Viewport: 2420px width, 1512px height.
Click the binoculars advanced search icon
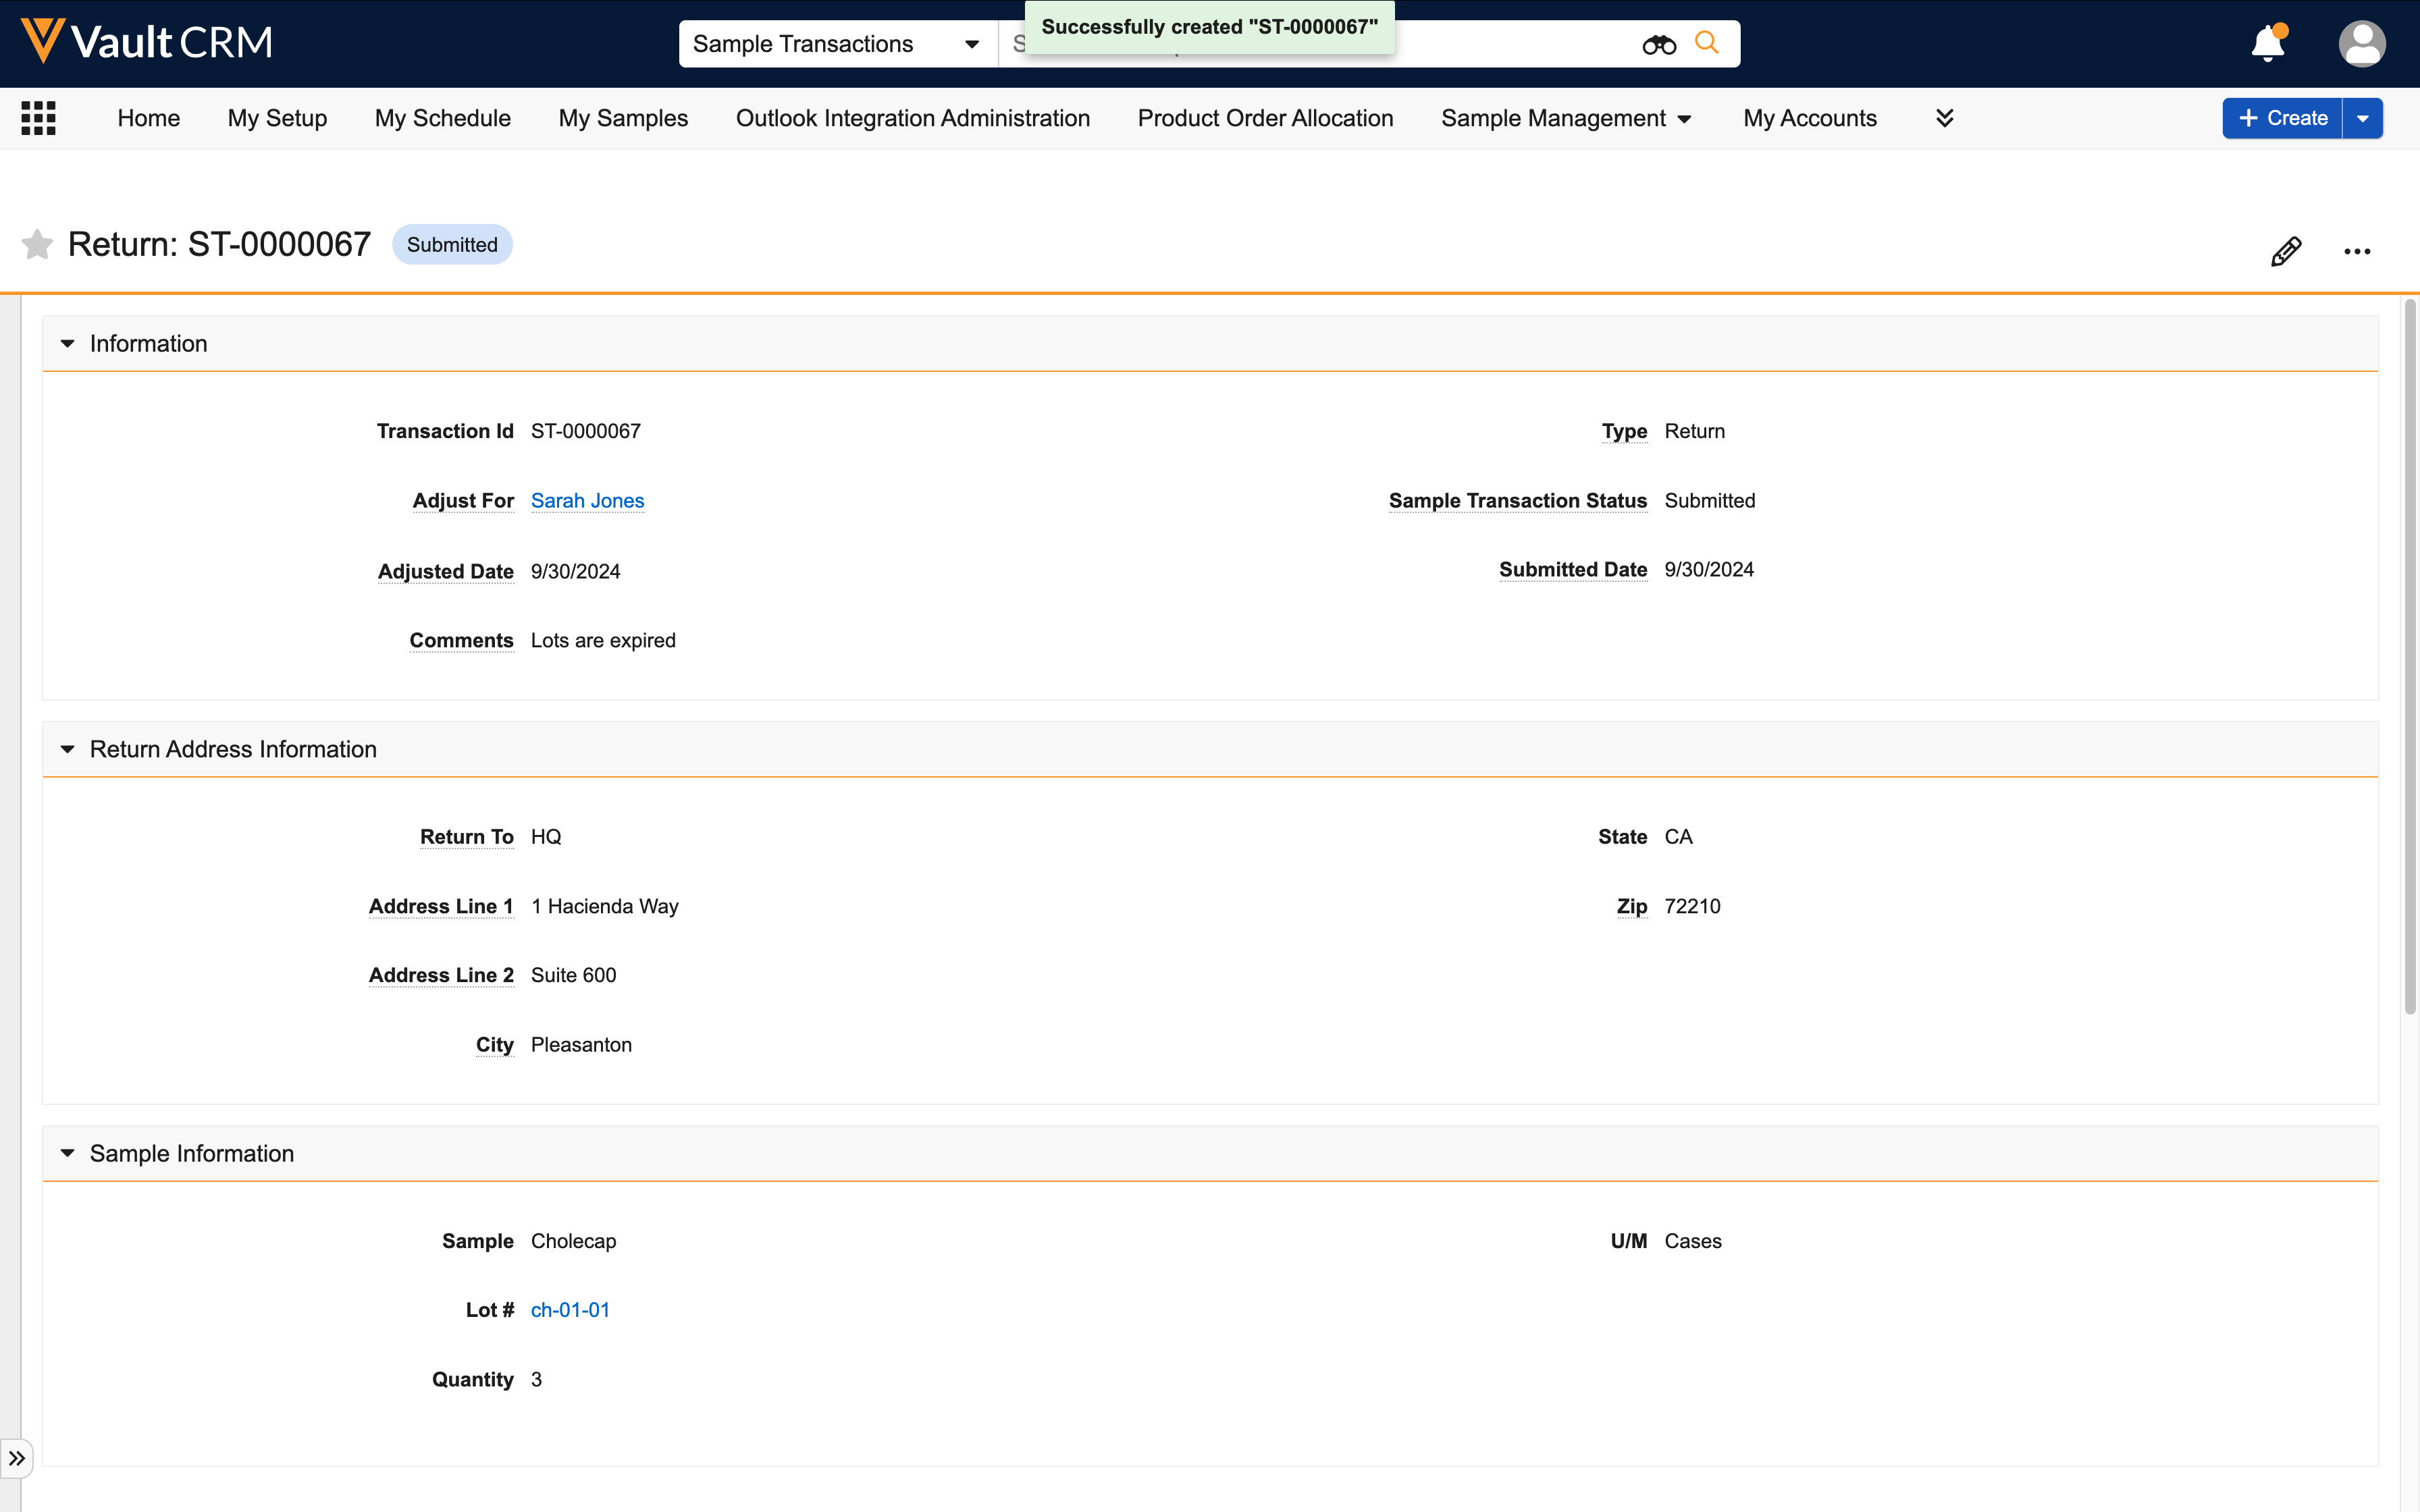[1659, 44]
